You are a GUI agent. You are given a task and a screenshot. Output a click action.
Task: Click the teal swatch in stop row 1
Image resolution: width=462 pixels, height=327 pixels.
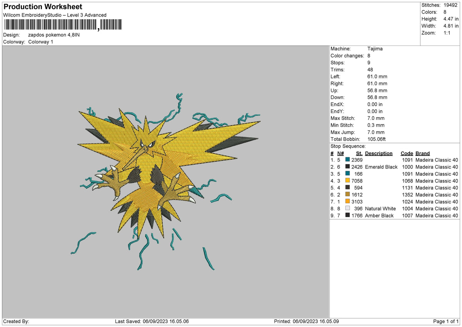coord(348,160)
